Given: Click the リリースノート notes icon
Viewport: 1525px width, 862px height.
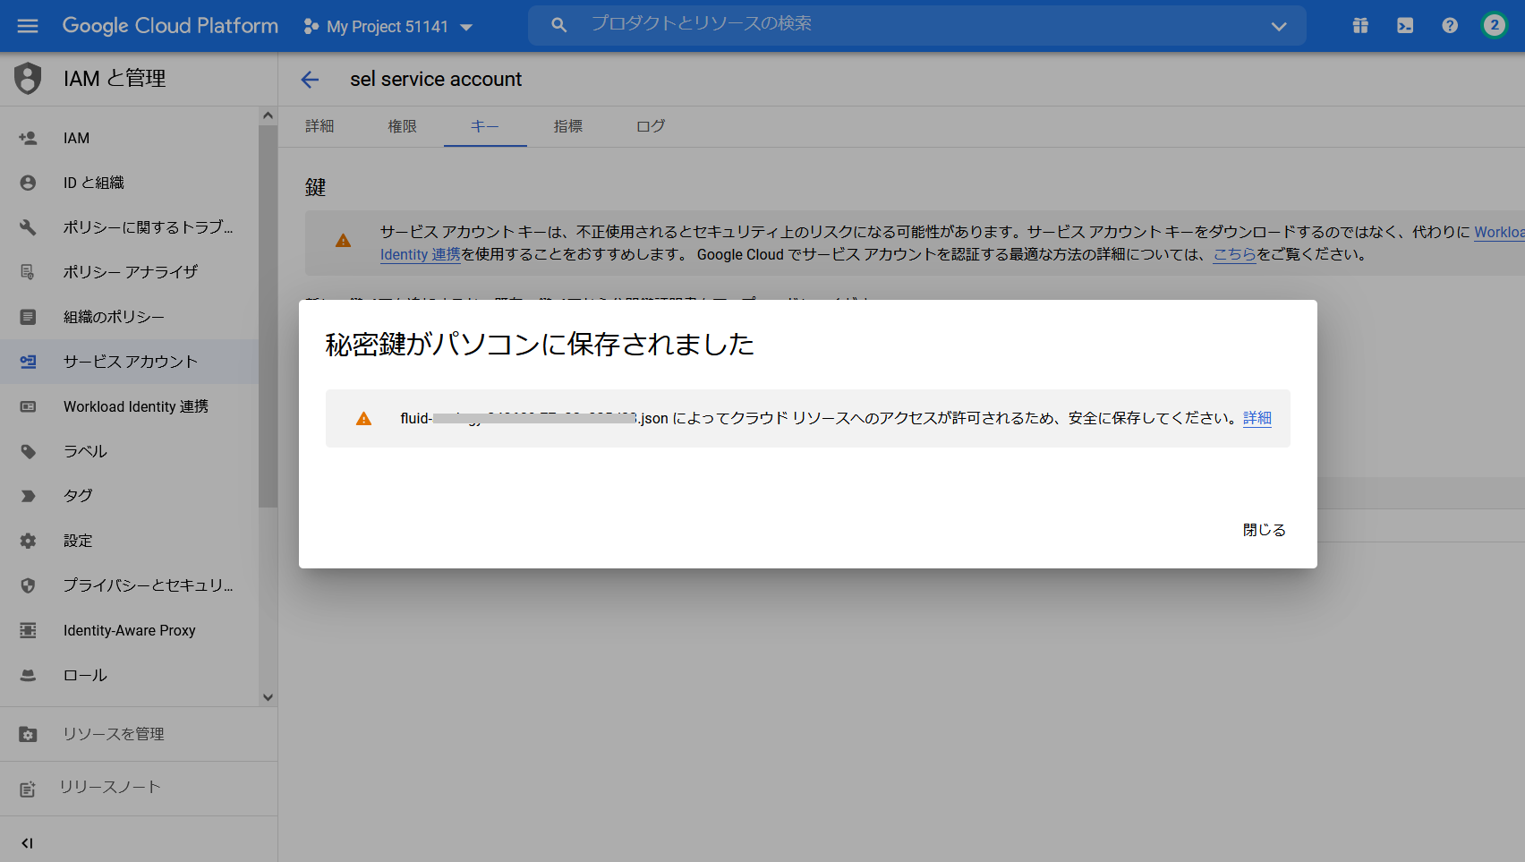Looking at the screenshot, I should [28, 789].
